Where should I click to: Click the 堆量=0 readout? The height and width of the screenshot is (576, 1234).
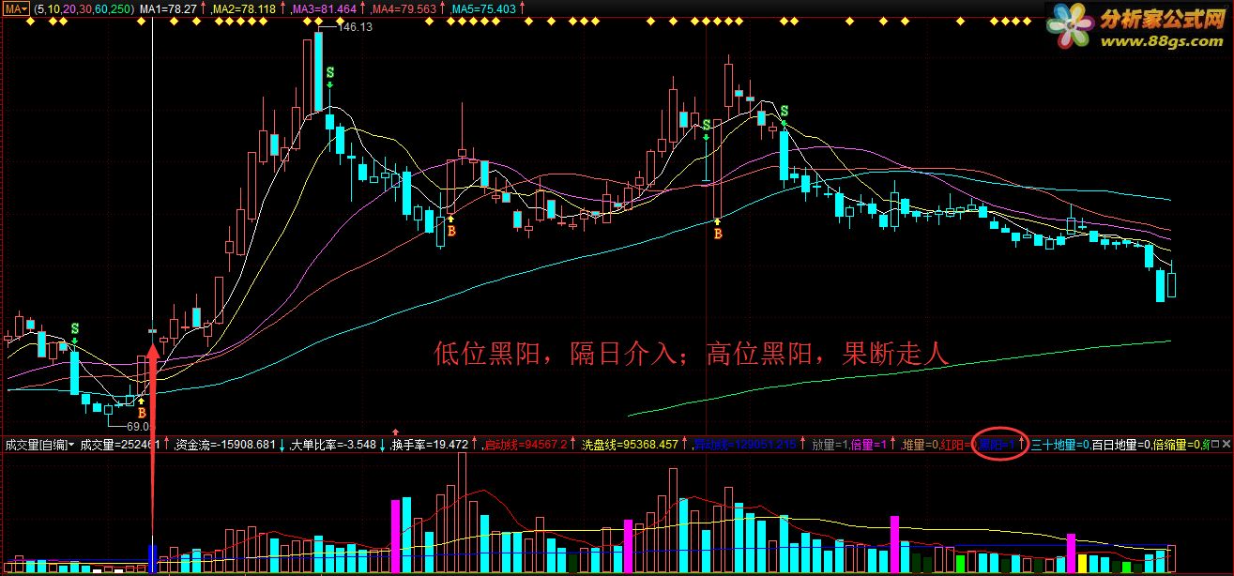coord(920,445)
